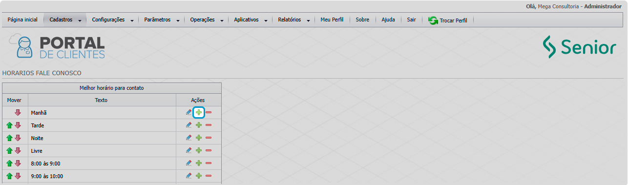Open the Relatórios menu
The image size is (628, 185).
click(290, 20)
